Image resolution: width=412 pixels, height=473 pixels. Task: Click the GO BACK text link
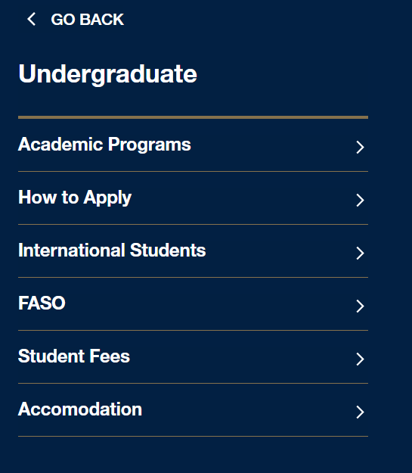pyautogui.click(x=88, y=20)
